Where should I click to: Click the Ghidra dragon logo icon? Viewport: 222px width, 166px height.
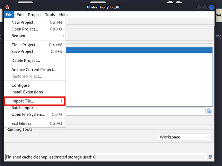7,7
